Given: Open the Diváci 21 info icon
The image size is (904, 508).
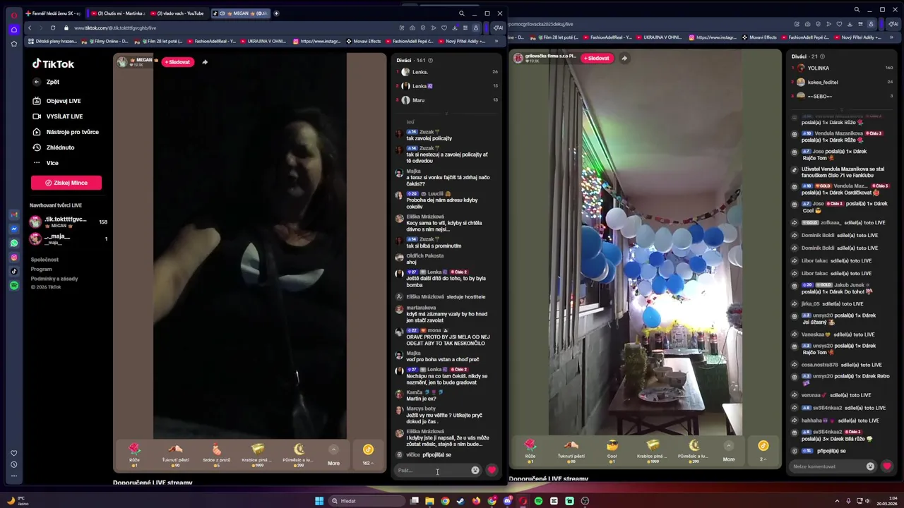Looking at the screenshot, I should (x=822, y=56).
